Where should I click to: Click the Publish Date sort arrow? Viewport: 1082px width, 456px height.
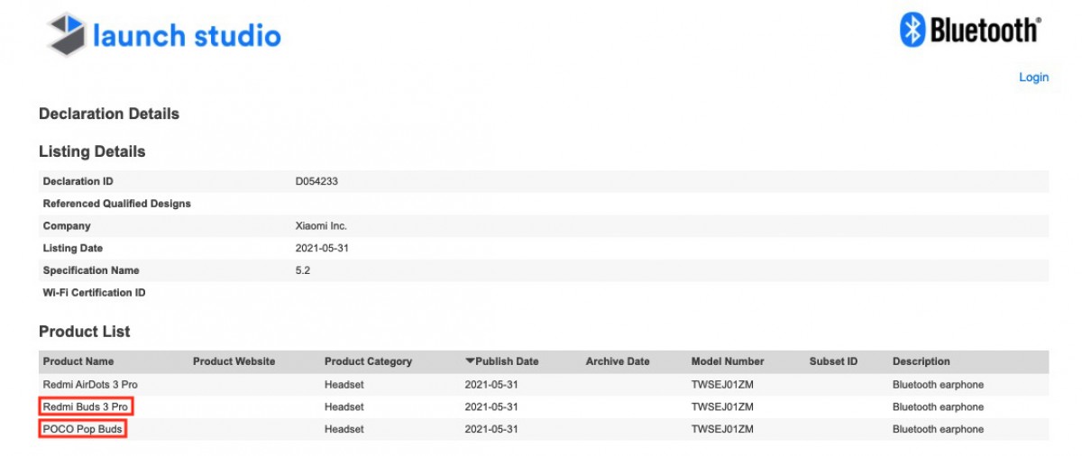[470, 361]
